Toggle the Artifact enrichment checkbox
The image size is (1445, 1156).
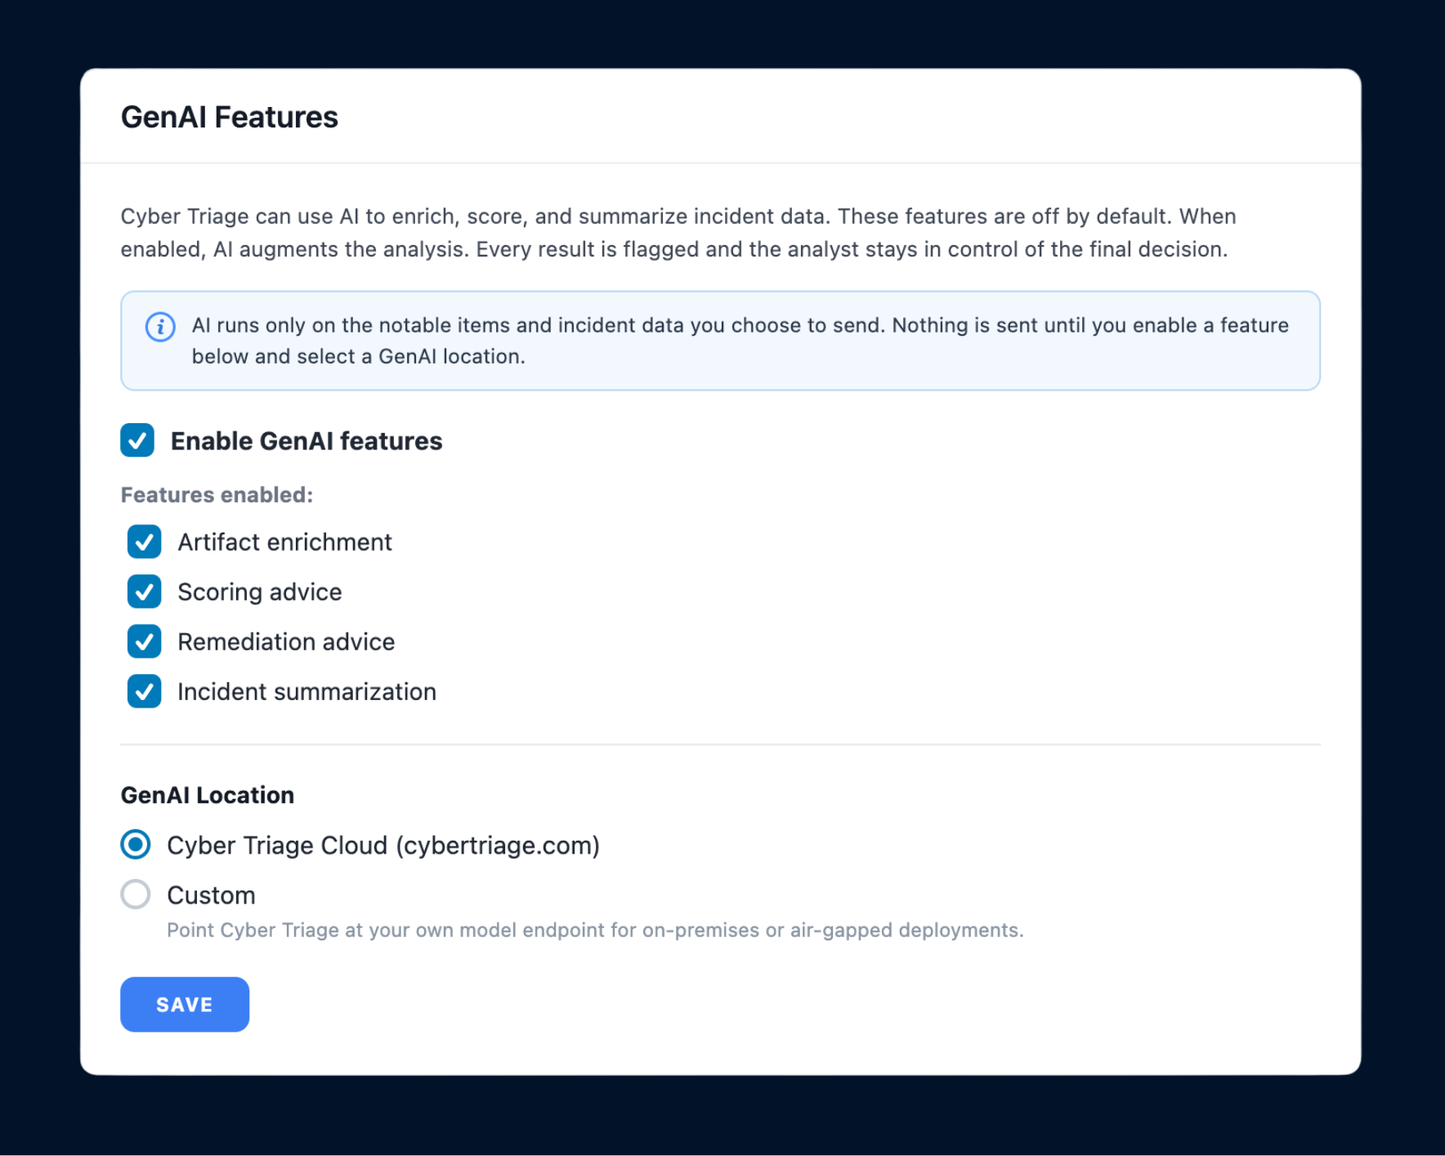(x=144, y=542)
